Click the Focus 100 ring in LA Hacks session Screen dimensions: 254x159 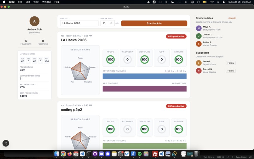(x=111, y=60)
